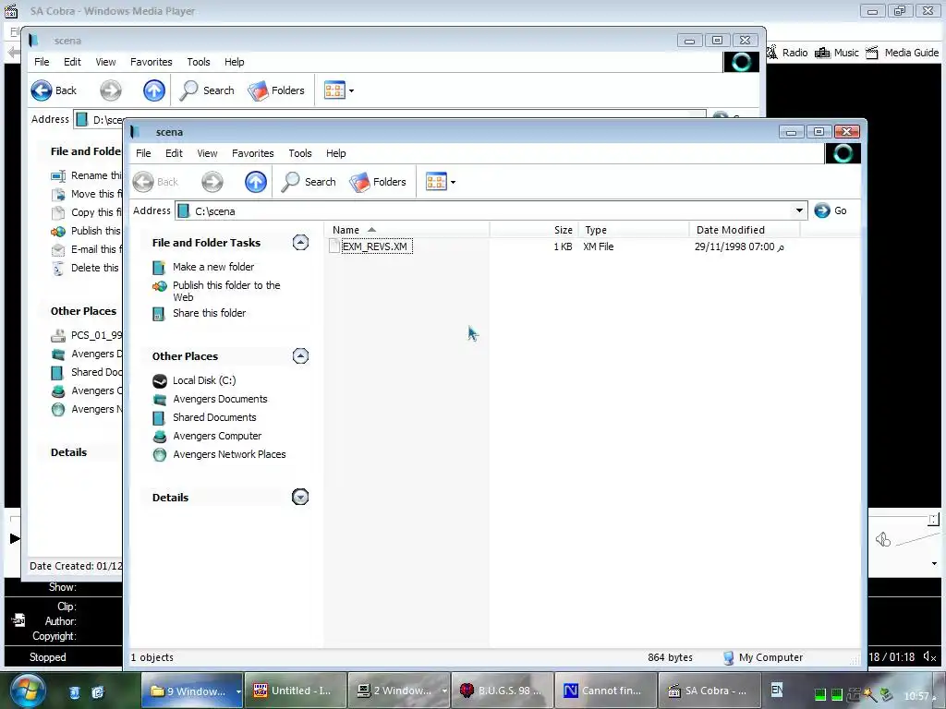
Task: Sort by Date Modified column header
Action: pos(745,230)
